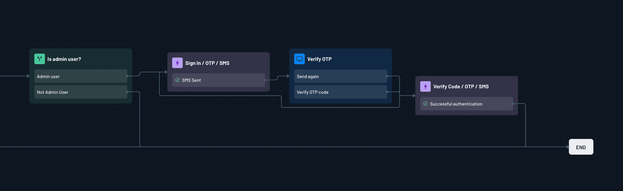Click the lightning icon on Sign In / OTP / SMS
The height and width of the screenshot is (191, 623).
coord(177,63)
